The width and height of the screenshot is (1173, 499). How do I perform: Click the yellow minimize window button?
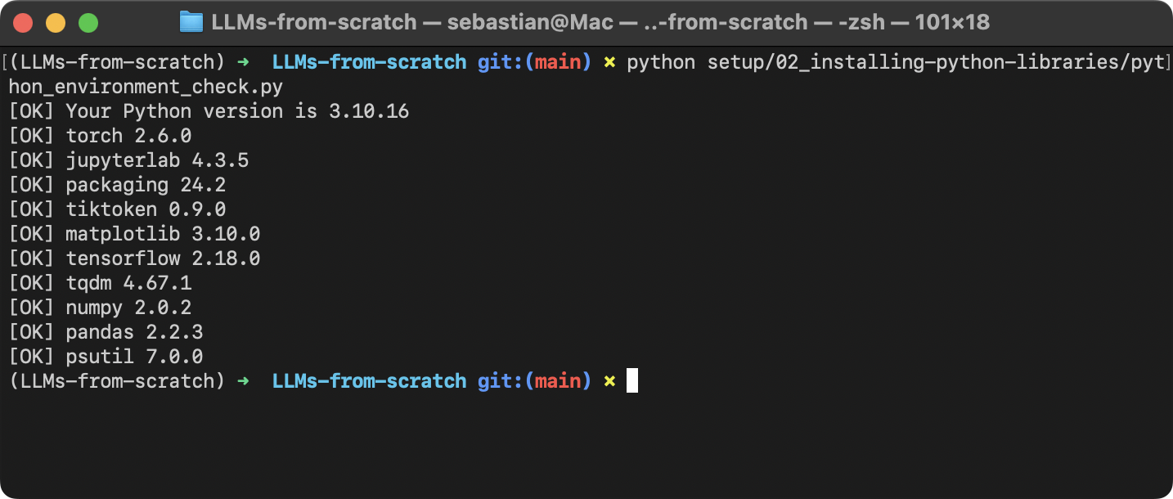click(x=56, y=23)
